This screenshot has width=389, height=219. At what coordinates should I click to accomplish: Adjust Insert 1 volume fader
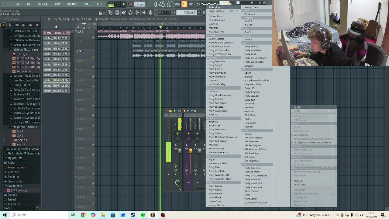point(191,150)
